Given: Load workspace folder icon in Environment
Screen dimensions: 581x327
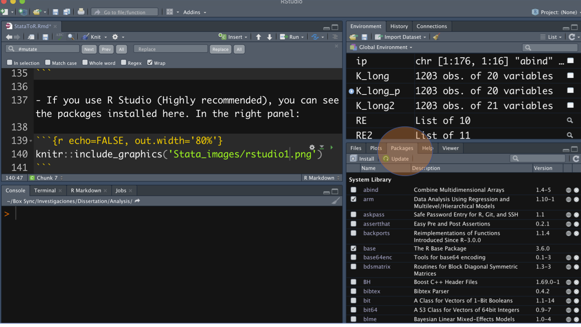Looking at the screenshot, I should 354,37.
